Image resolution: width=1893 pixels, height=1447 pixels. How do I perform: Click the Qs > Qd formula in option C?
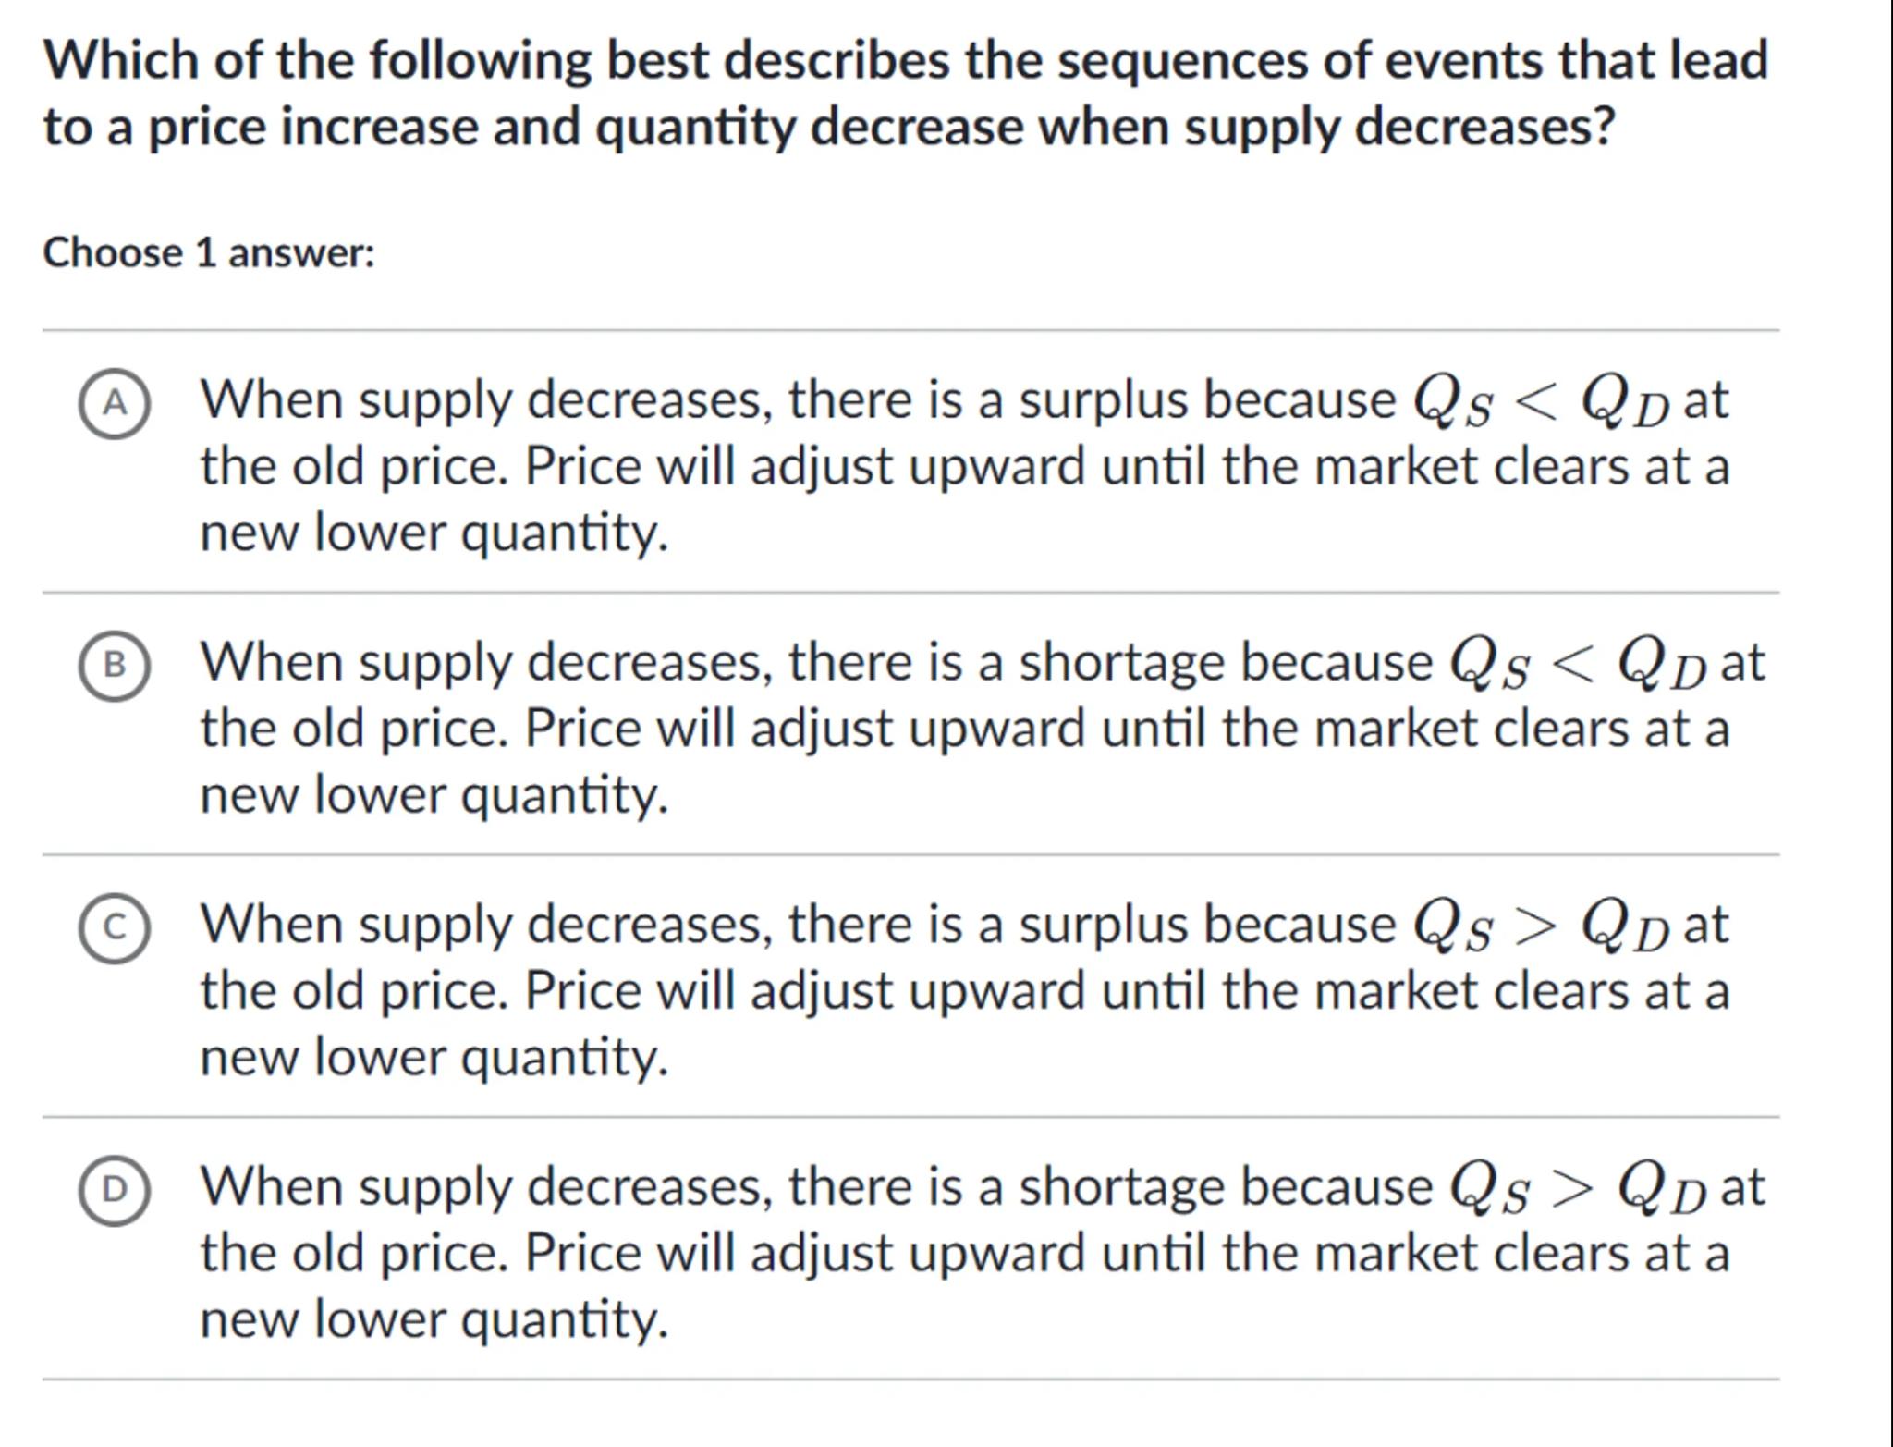click(x=1541, y=927)
